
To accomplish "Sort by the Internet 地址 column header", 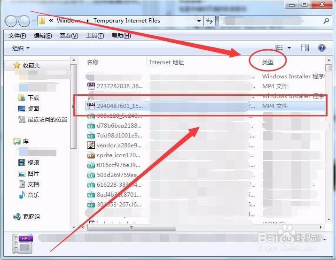I will tap(166, 62).
